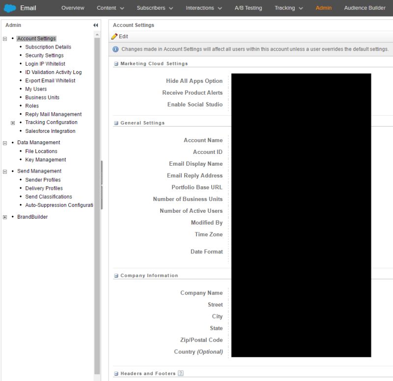Expand the BrandBuilder tree node
393x381 pixels.
[x=4, y=217]
